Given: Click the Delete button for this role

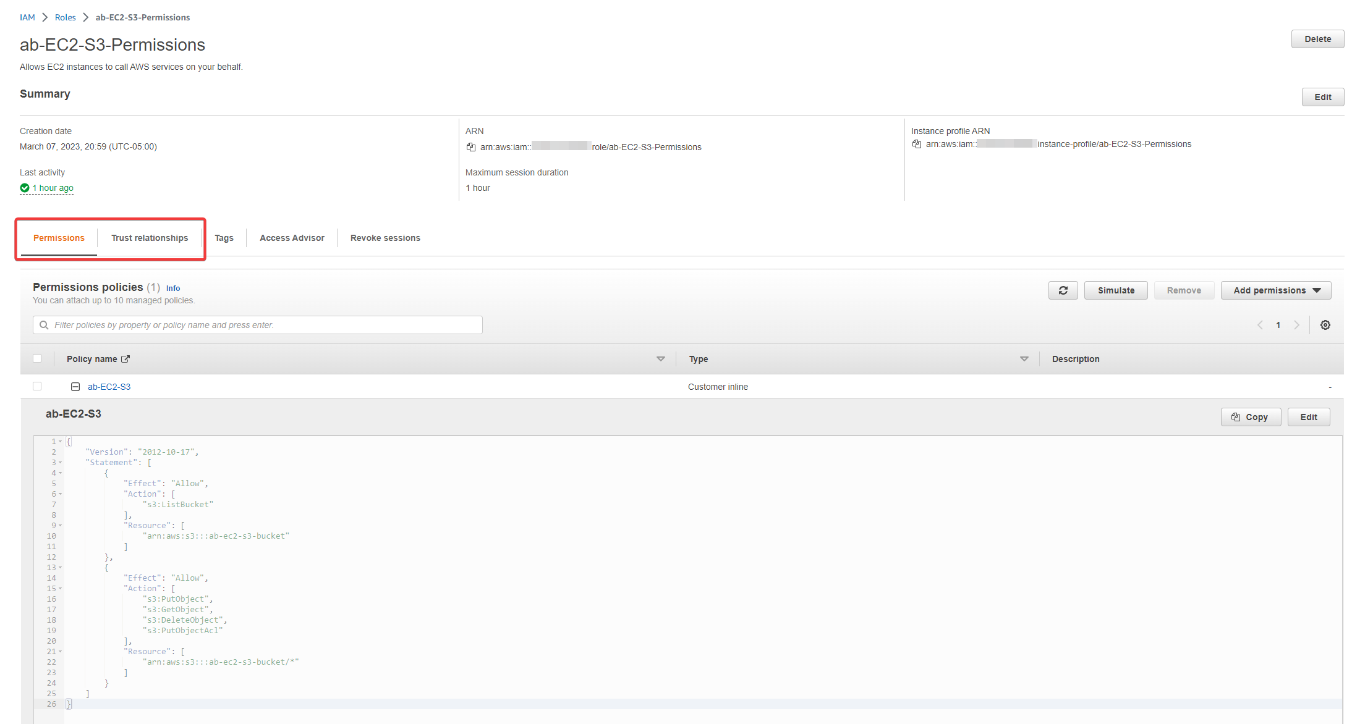Looking at the screenshot, I should pos(1317,38).
